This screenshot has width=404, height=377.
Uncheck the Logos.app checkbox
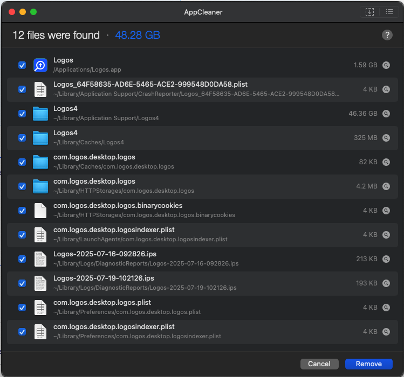tap(22, 65)
